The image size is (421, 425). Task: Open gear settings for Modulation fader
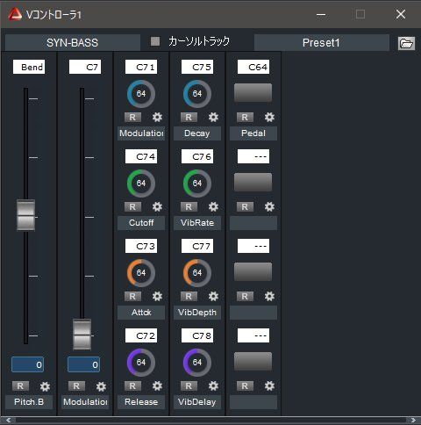(101, 386)
